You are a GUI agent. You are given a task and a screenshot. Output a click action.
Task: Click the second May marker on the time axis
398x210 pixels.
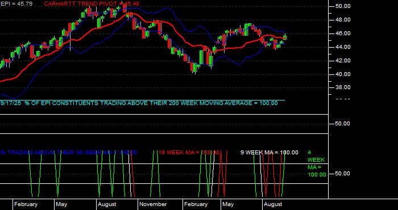[x=227, y=204]
